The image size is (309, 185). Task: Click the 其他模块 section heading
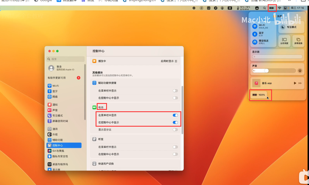98,73
